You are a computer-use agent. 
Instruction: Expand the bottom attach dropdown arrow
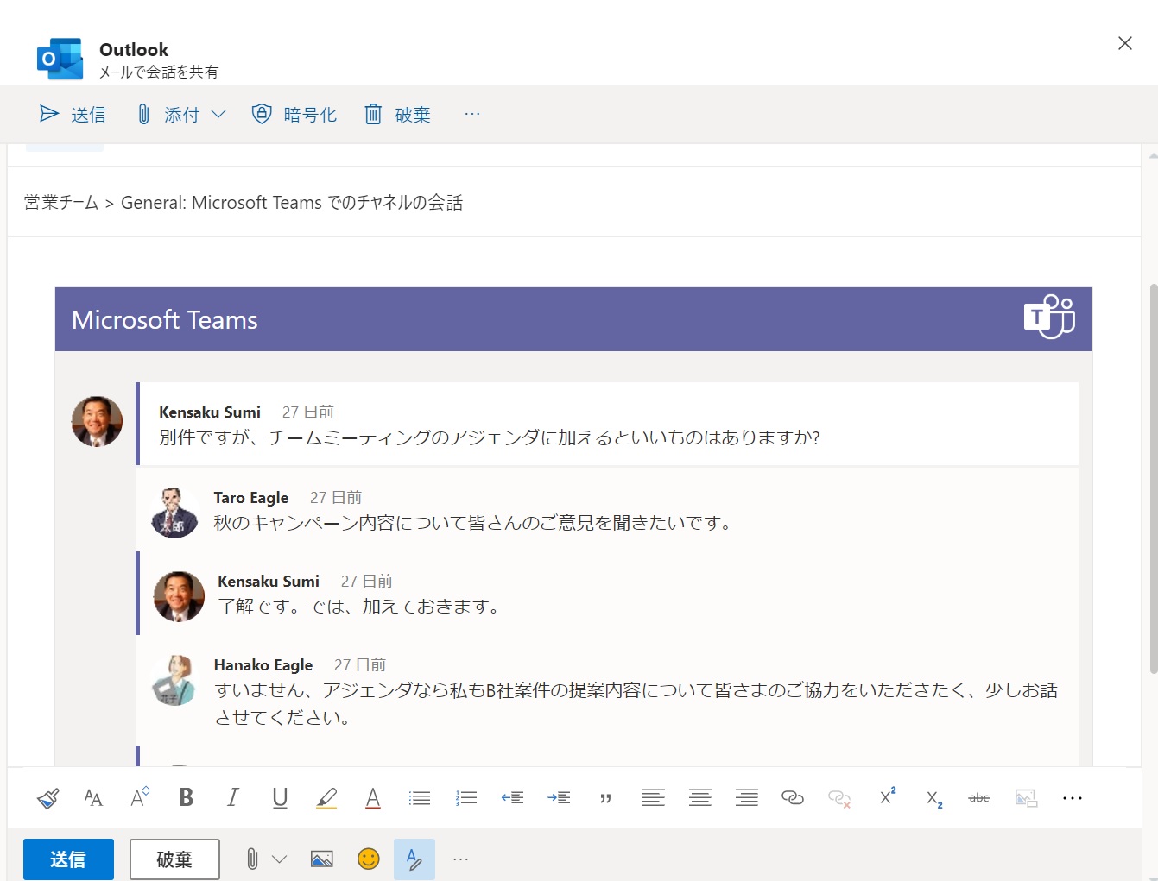point(279,859)
